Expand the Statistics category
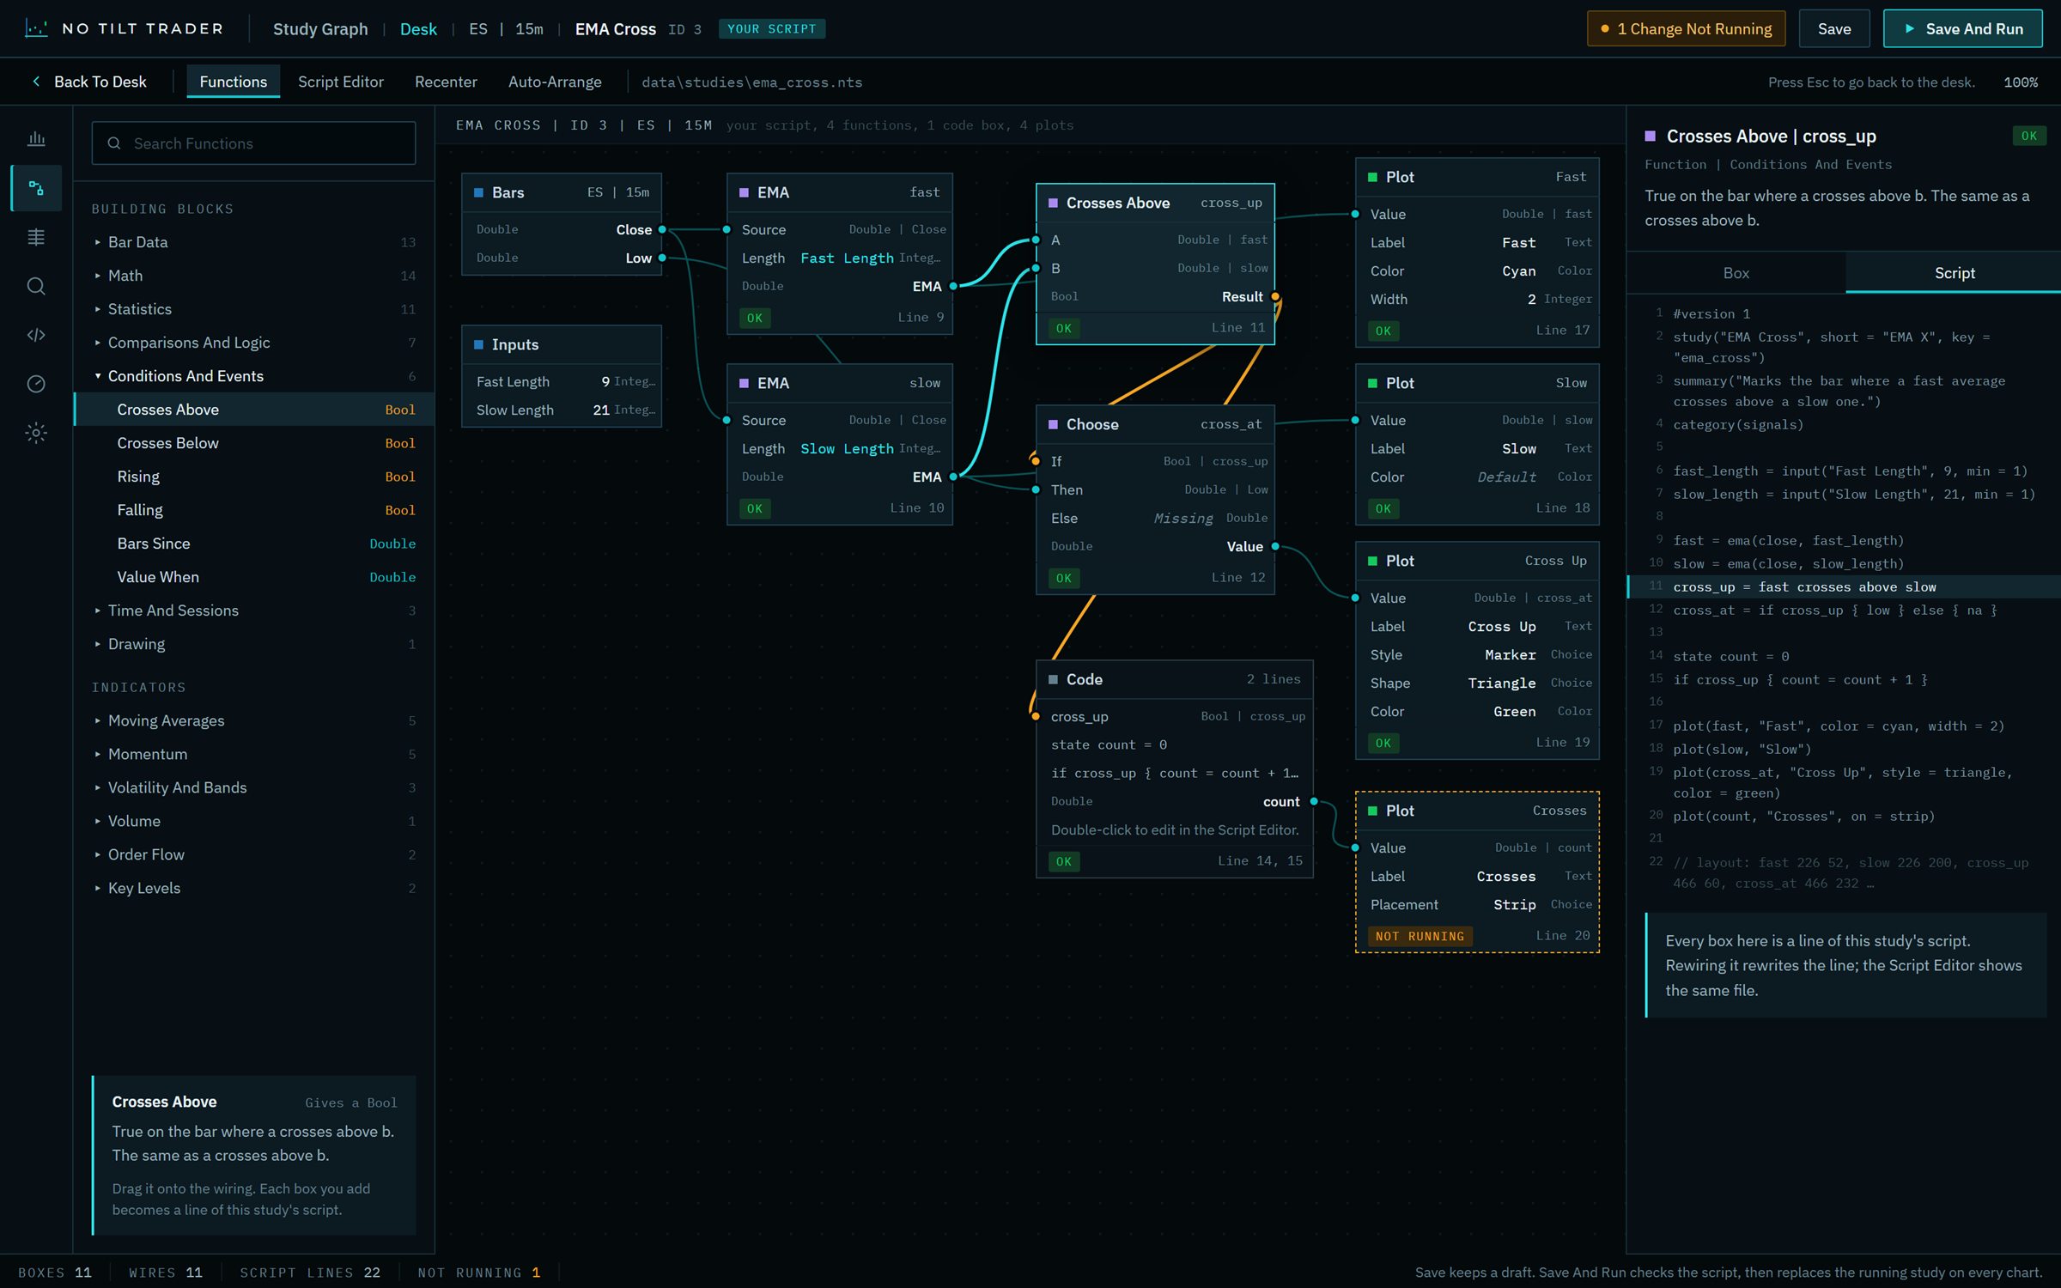Viewport: 2061px width, 1288px height. [253, 309]
